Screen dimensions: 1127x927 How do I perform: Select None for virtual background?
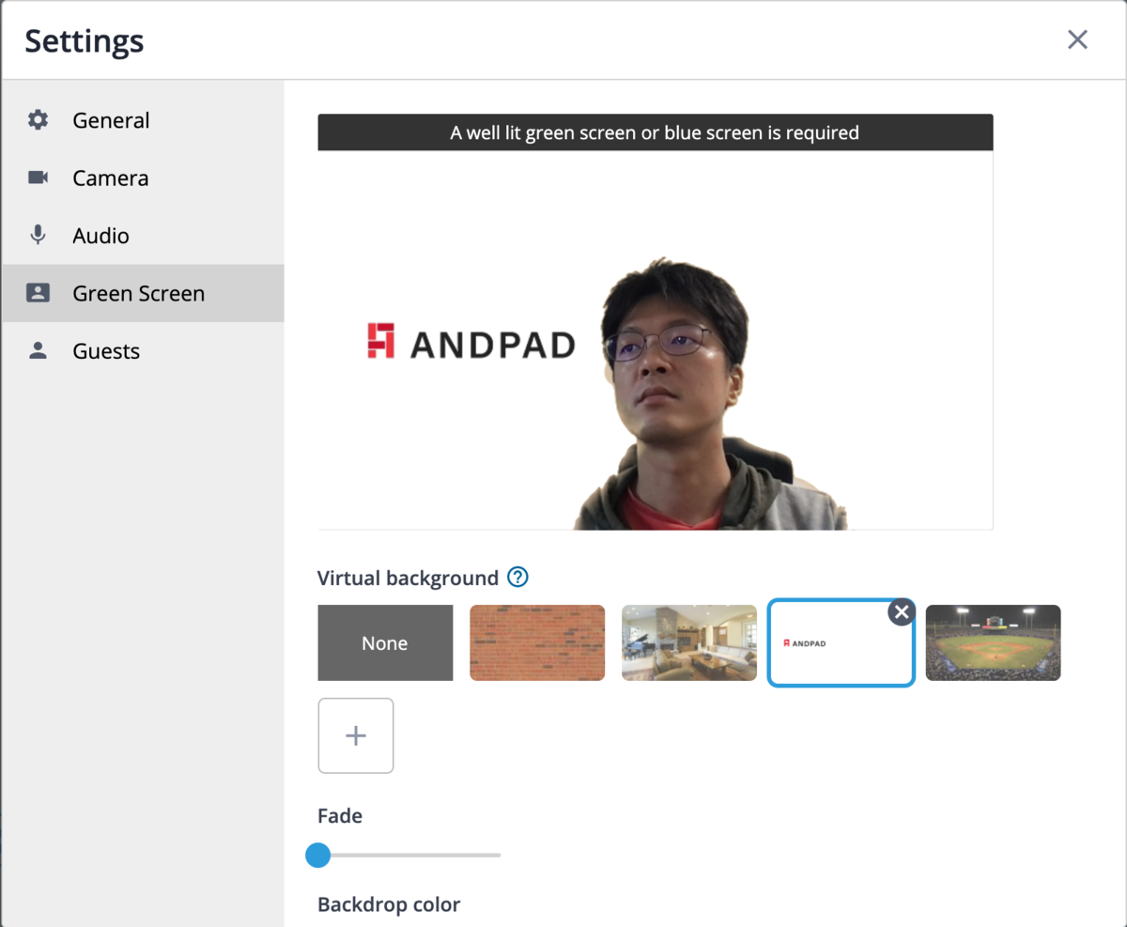point(385,642)
